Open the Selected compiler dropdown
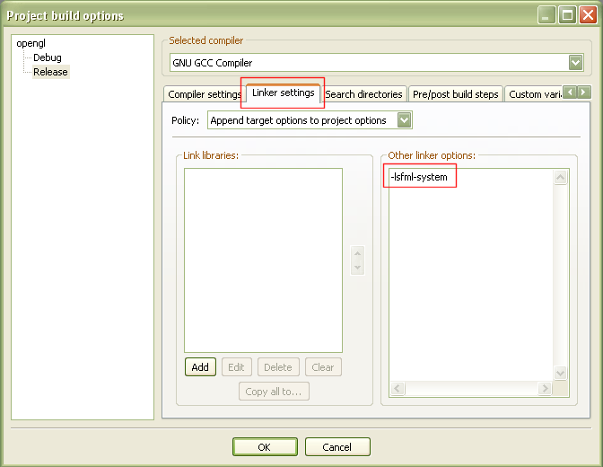This screenshot has height=467, width=603. tap(575, 62)
